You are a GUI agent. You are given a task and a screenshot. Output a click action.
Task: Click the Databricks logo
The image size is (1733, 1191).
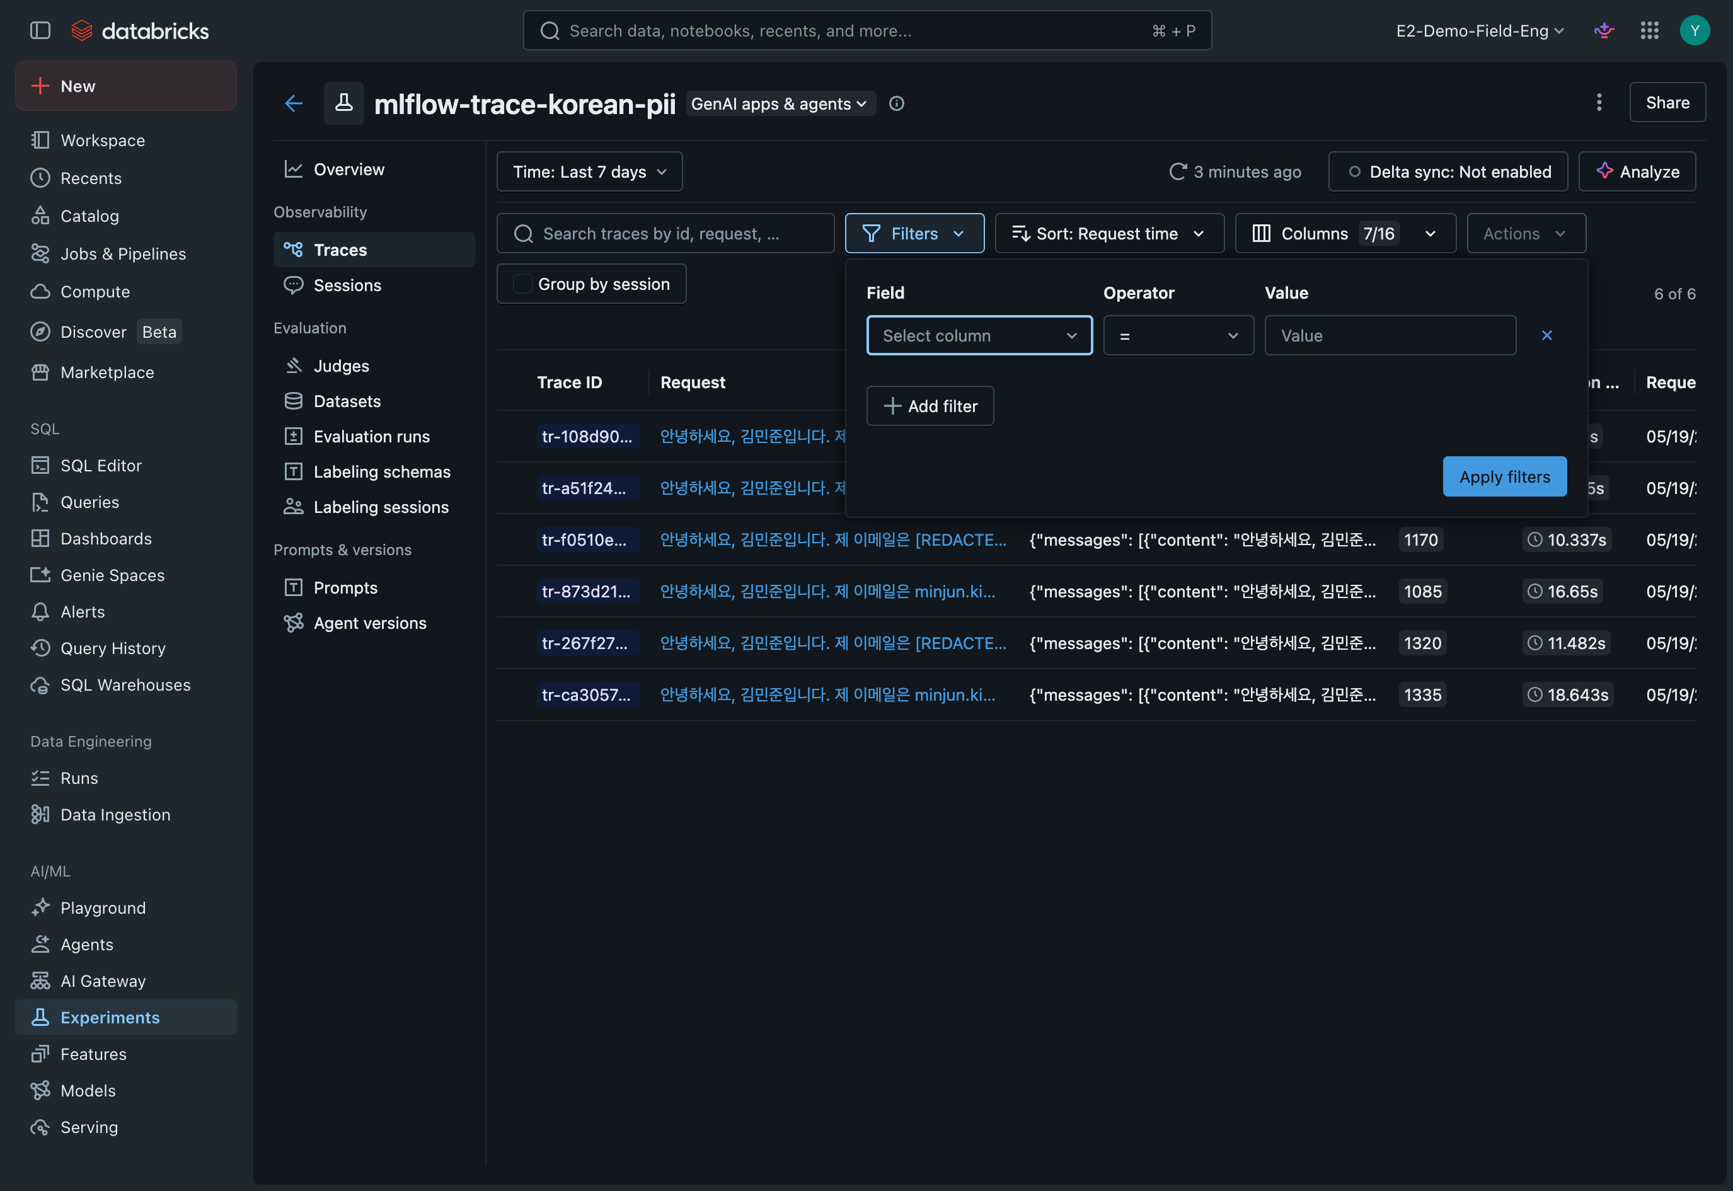coord(139,31)
